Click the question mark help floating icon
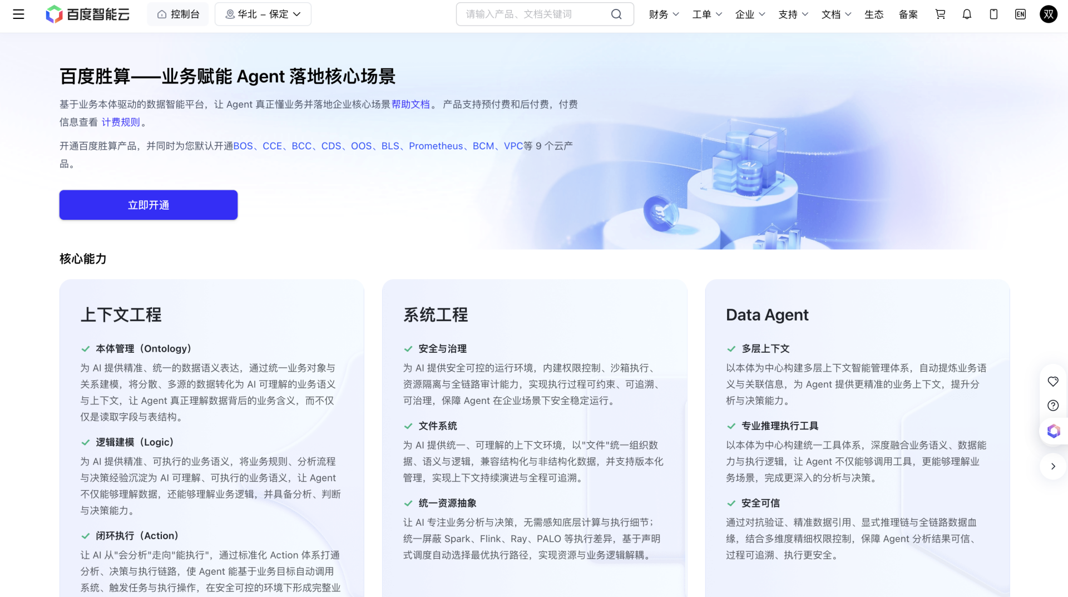The height and width of the screenshot is (597, 1068). [x=1053, y=406]
